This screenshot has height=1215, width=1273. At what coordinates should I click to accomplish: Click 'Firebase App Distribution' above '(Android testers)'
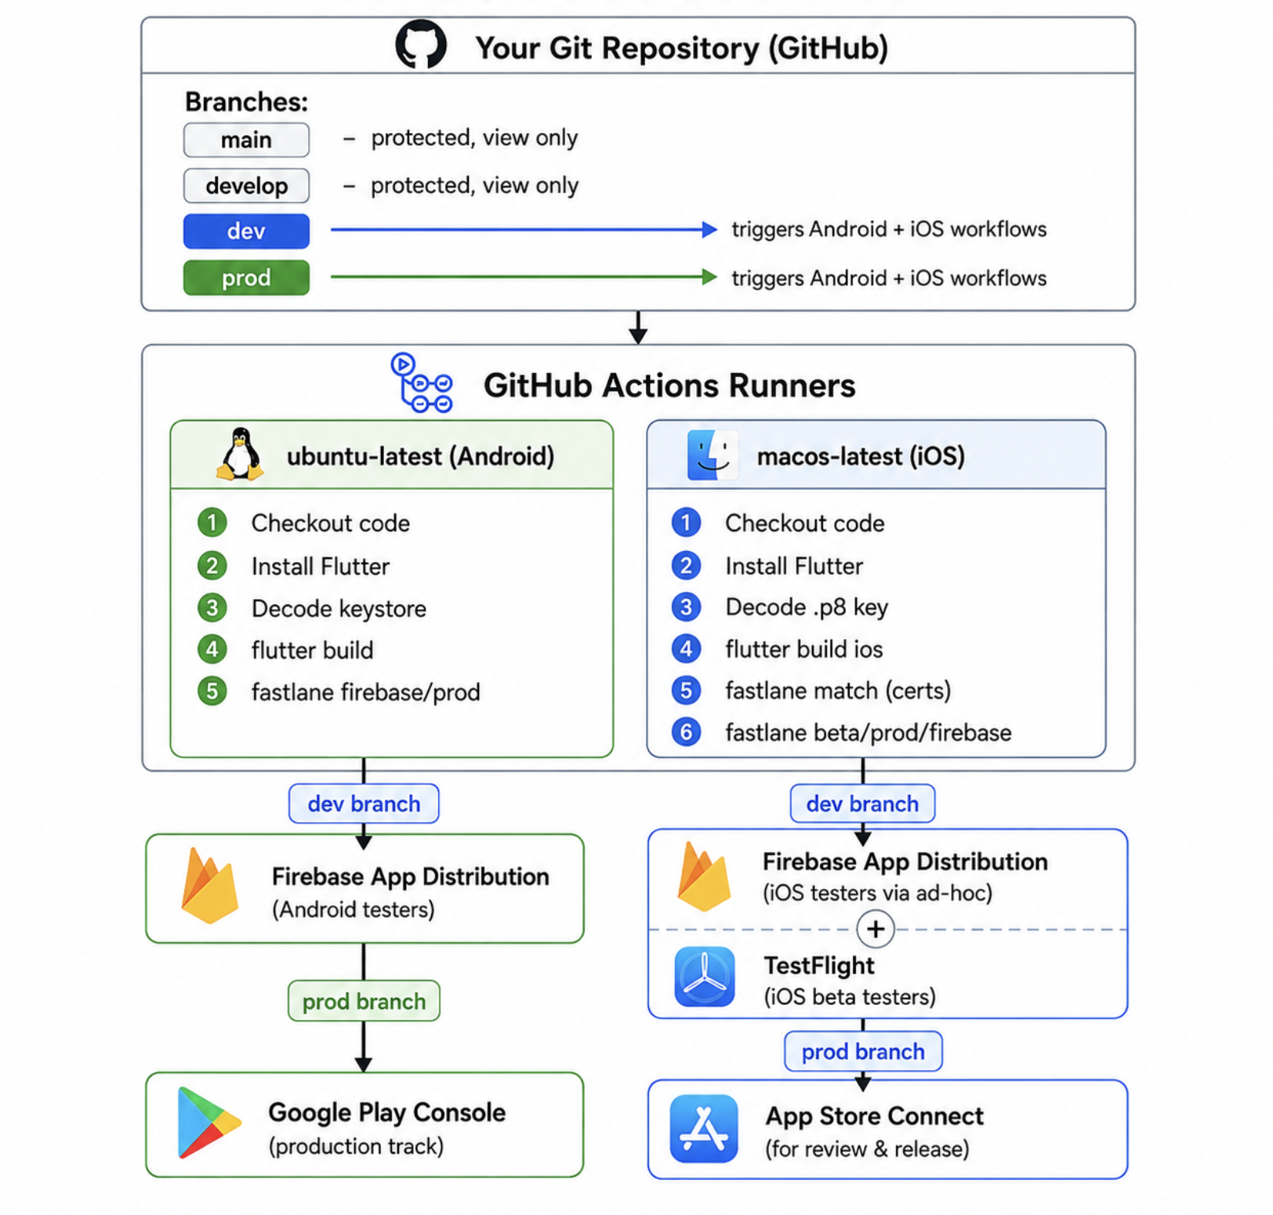410,876
